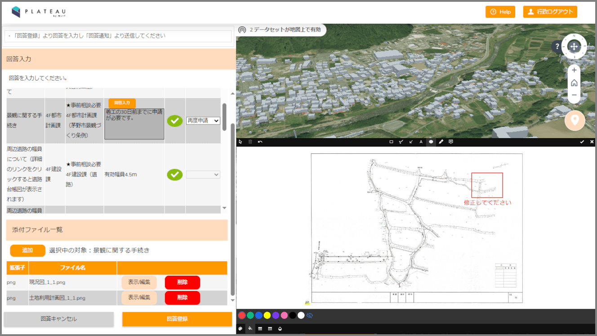The image size is (597, 336).
Task: Pick the green color swatch
Action: [x=250, y=315]
